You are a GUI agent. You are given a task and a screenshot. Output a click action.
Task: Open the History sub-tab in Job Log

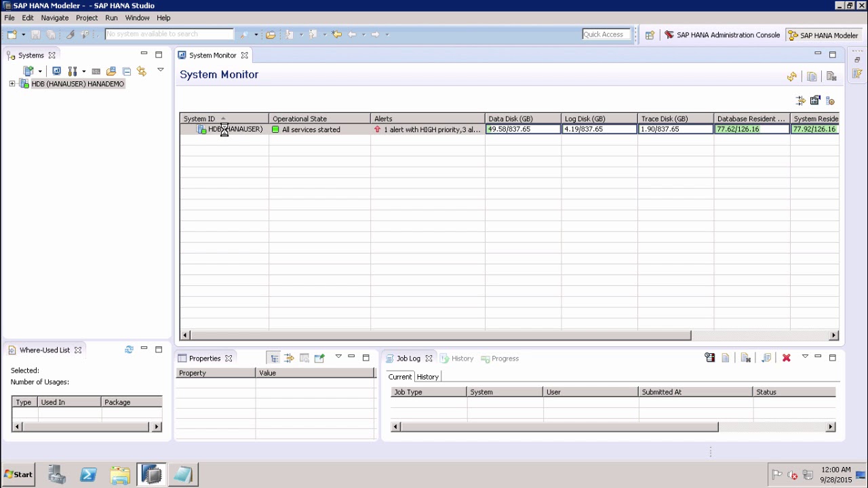pyautogui.click(x=428, y=377)
